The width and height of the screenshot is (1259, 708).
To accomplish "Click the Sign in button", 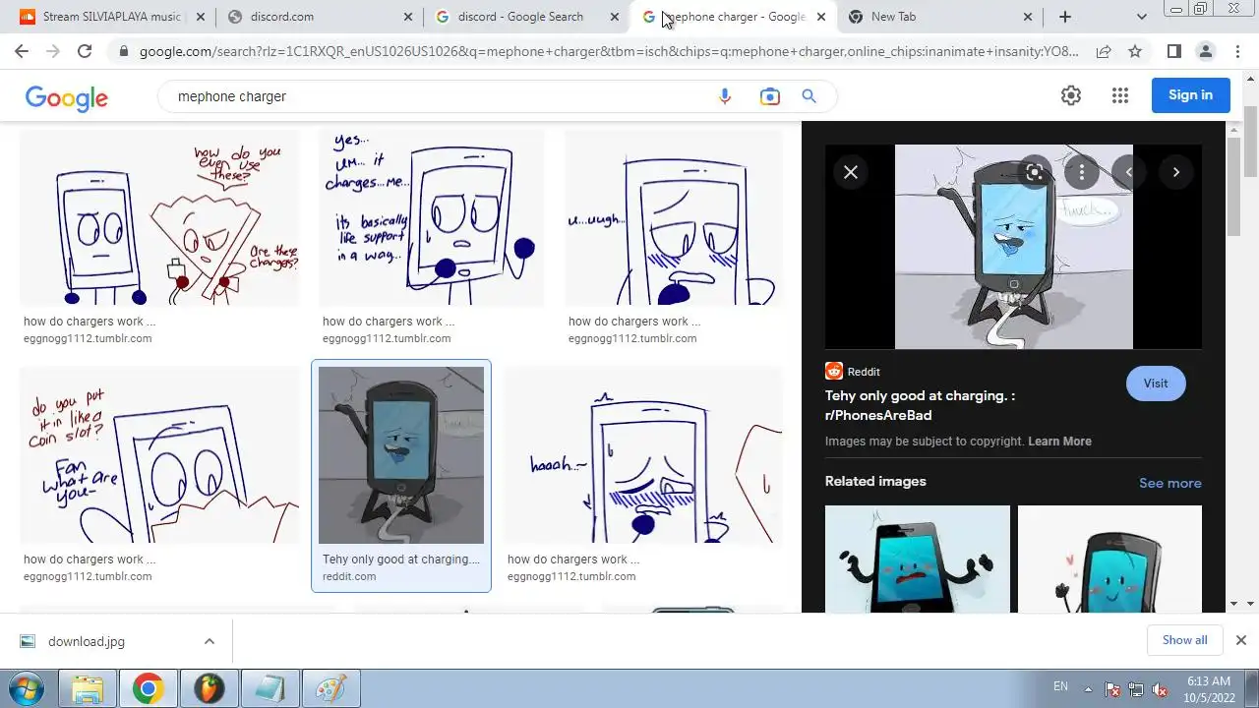I will point(1190,95).
